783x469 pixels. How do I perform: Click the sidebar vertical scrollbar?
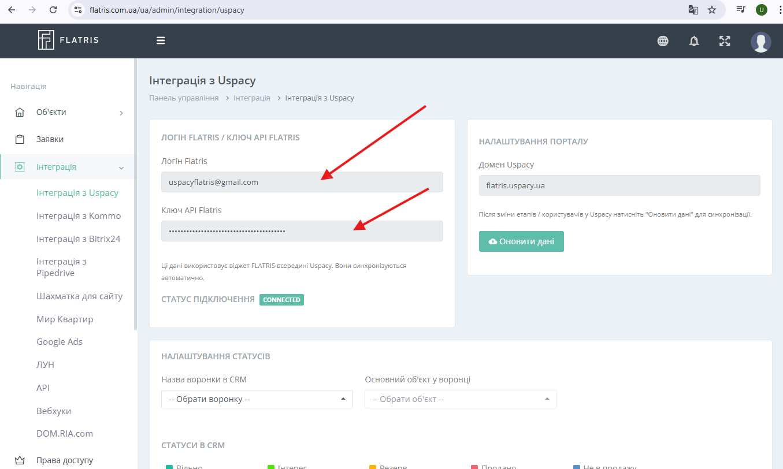click(x=136, y=193)
